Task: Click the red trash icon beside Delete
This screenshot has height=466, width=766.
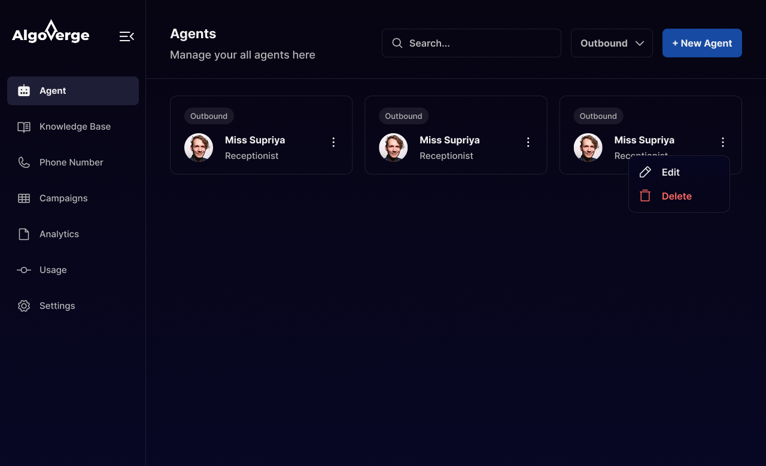Action: click(x=645, y=196)
